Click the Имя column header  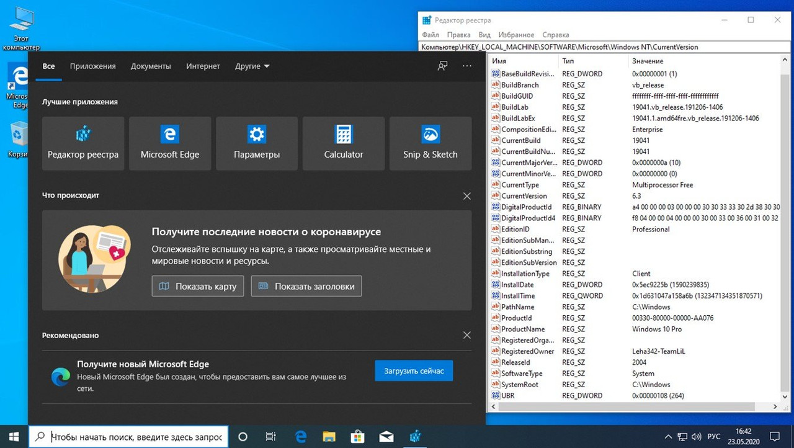[523, 61]
